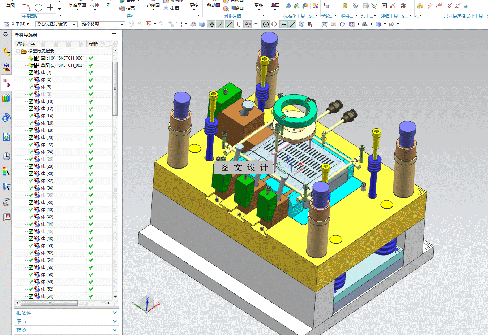
Task: Toggle the checkbox for 体 (2)
Action: pos(31,73)
